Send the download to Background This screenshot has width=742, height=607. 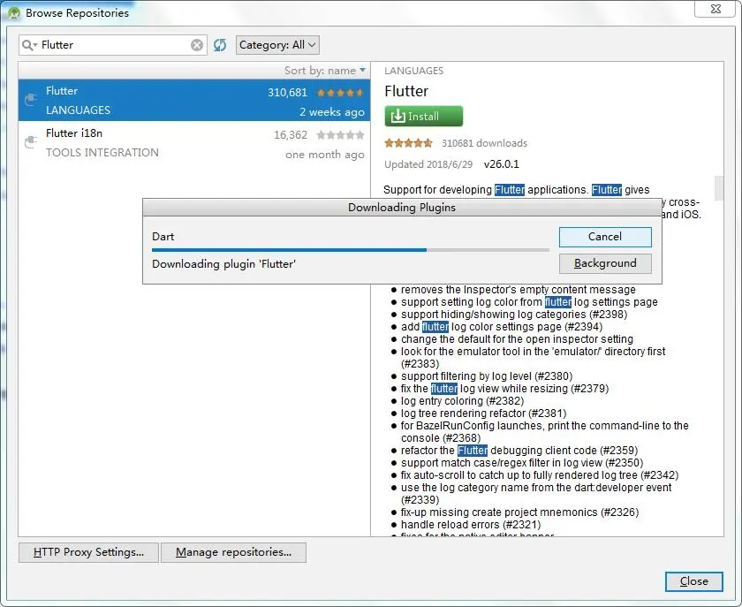pyautogui.click(x=605, y=263)
